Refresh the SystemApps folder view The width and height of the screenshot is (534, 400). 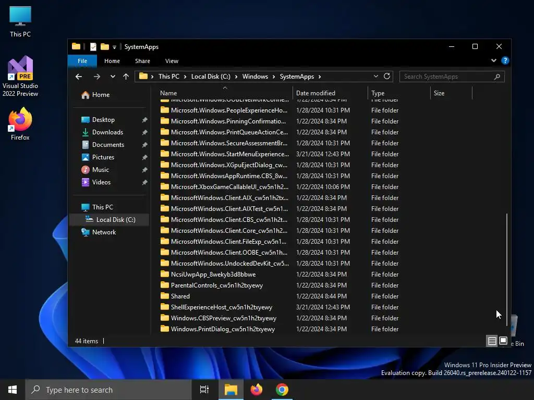pyautogui.click(x=387, y=76)
